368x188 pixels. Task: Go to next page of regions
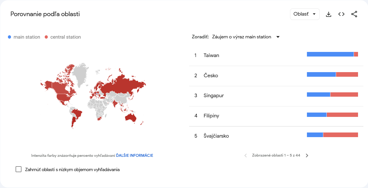307,156
